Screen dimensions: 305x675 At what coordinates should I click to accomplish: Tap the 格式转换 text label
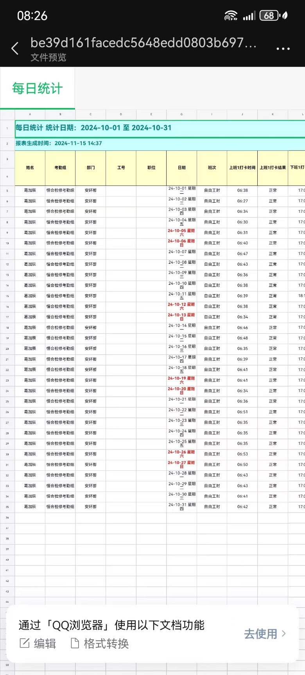tap(106, 643)
